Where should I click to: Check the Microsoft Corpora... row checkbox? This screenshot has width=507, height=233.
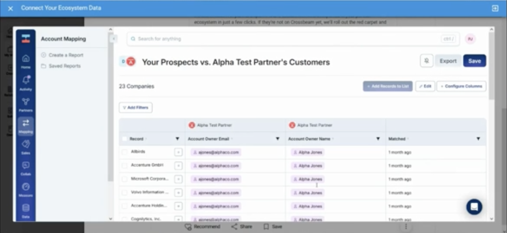point(124,179)
